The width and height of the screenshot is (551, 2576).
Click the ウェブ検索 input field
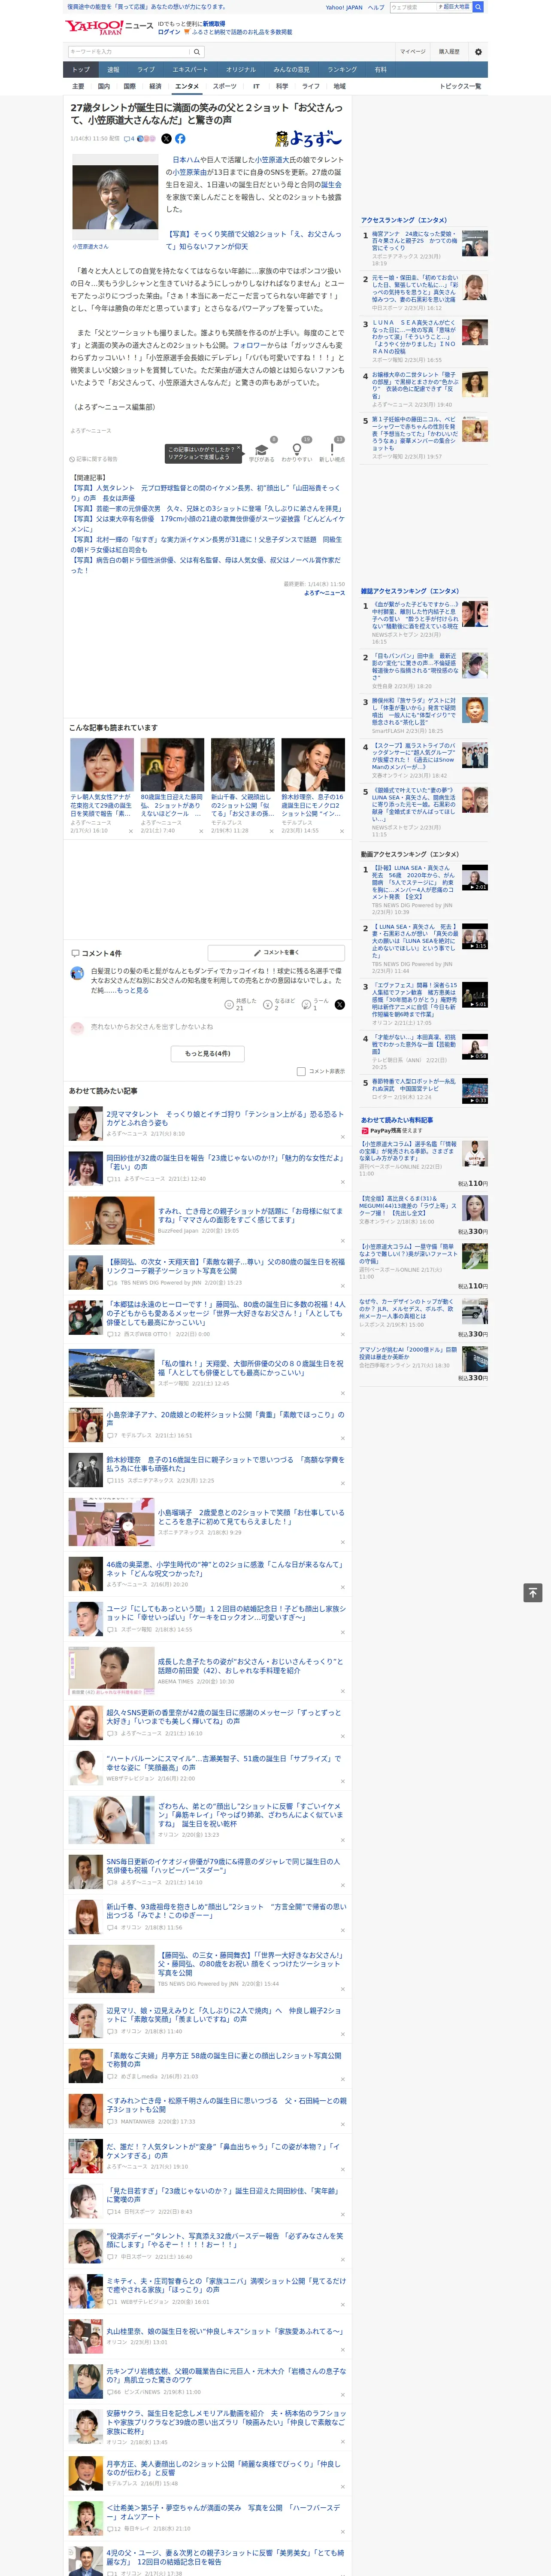412,7
